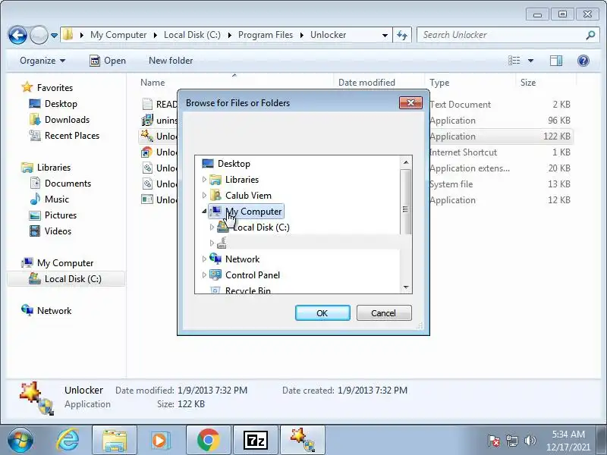Launch Internet Explorer from the taskbar
This screenshot has height=455, width=607.
tap(68, 441)
